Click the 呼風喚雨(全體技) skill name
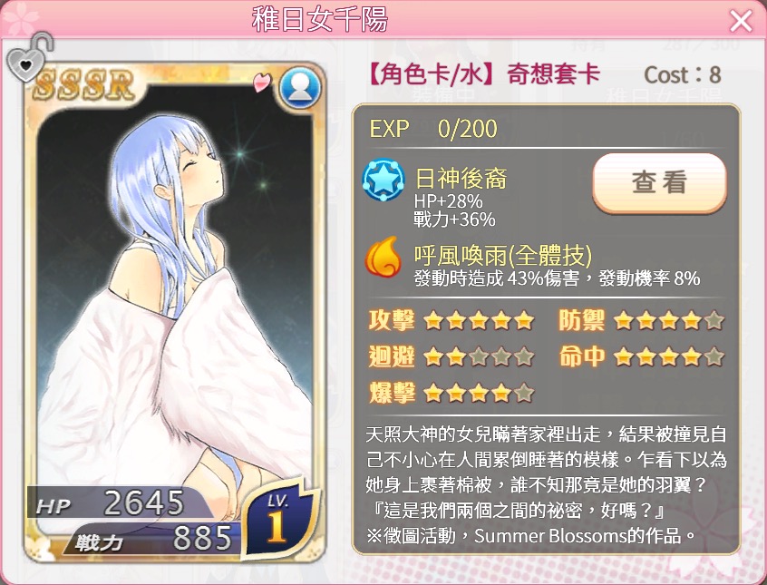Image resolution: width=767 pixels, height=585 pixels. [x=503, y=255]
